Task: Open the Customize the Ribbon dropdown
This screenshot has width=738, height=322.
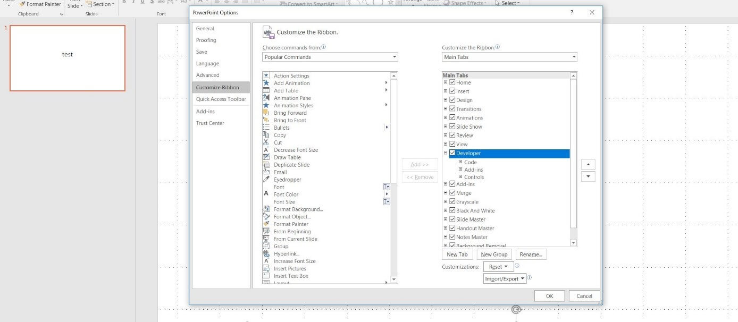Action: pos(509,57)
